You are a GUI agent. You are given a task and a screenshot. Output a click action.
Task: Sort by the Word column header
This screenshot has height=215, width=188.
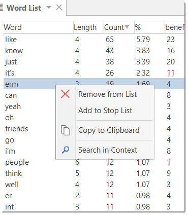click(38, 27)
